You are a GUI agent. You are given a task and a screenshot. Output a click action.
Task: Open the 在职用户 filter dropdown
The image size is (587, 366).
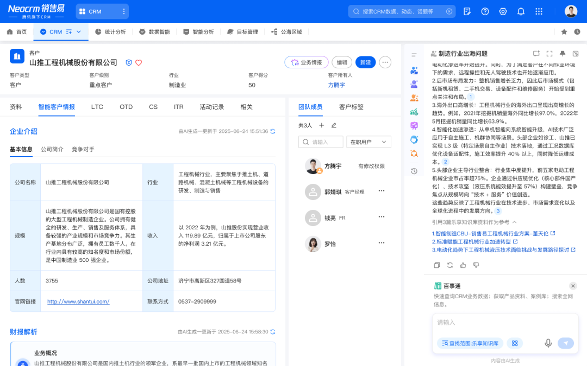[369, 142]
